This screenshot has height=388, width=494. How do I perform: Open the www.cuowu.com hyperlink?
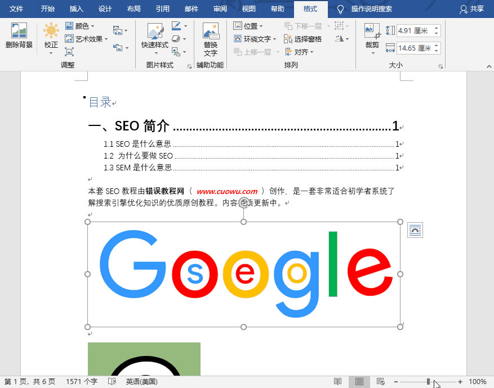tap(227, 191)
